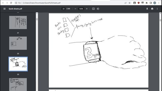162x91 pixels.
Task: Click the total page count text 349
Action: pyautogui.click(x=69, y=9)
